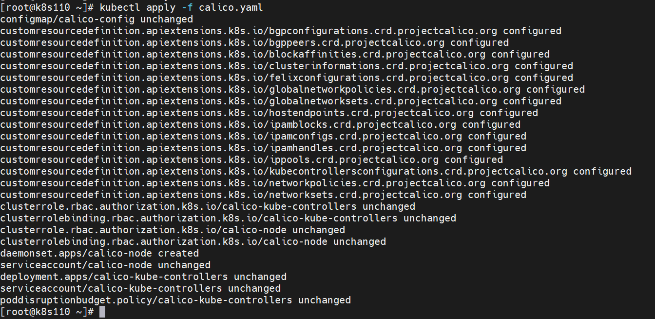
Task: Click the kubecontrollersconfigurations CRD configured line
Action: (x=316, y=171)
